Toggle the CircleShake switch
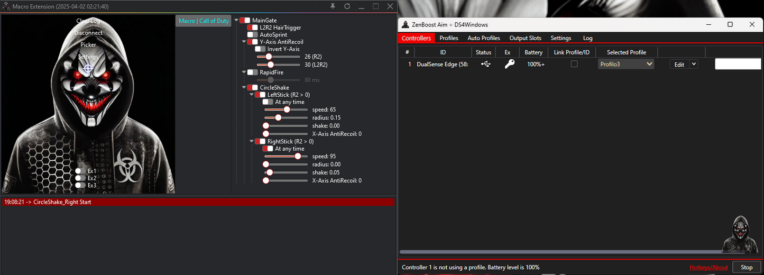The width and height of the screenshot is (764, 275). pos(253,88)
